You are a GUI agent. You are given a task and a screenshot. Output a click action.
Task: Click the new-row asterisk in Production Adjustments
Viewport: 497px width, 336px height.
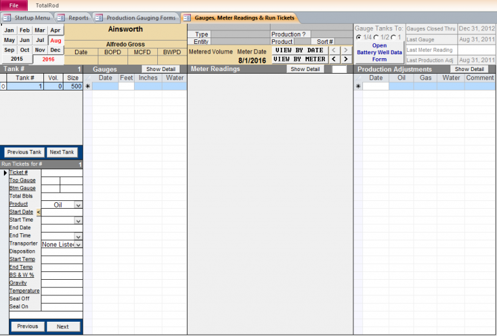pyautogui.click(x=358, y=87)
